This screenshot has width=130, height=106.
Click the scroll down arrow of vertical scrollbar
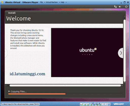coord(125,83)
